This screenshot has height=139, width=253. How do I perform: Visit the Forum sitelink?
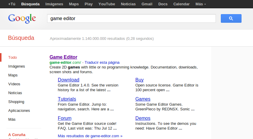click(65, 118)
